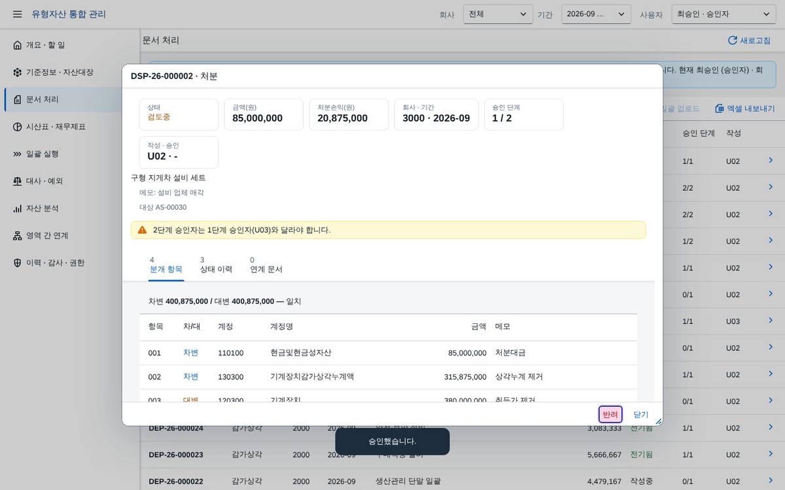Click the 엑셀 내보내기 button
This screenshot has width=785, height=490.
tap(744, 108)
